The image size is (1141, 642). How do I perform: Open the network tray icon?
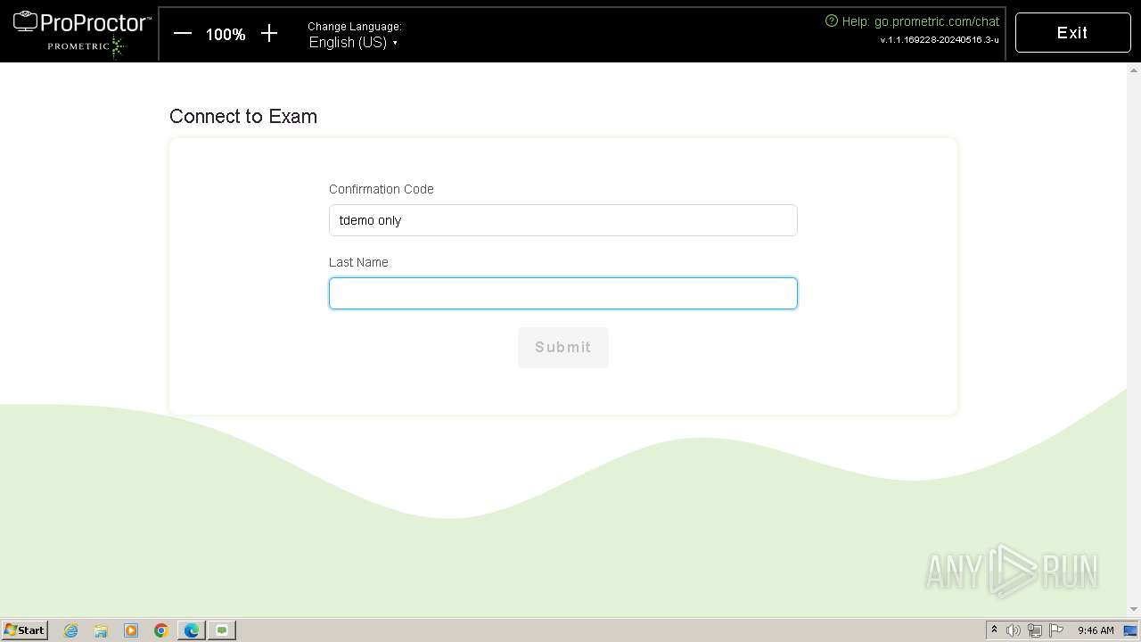(x=1035, y=630)
